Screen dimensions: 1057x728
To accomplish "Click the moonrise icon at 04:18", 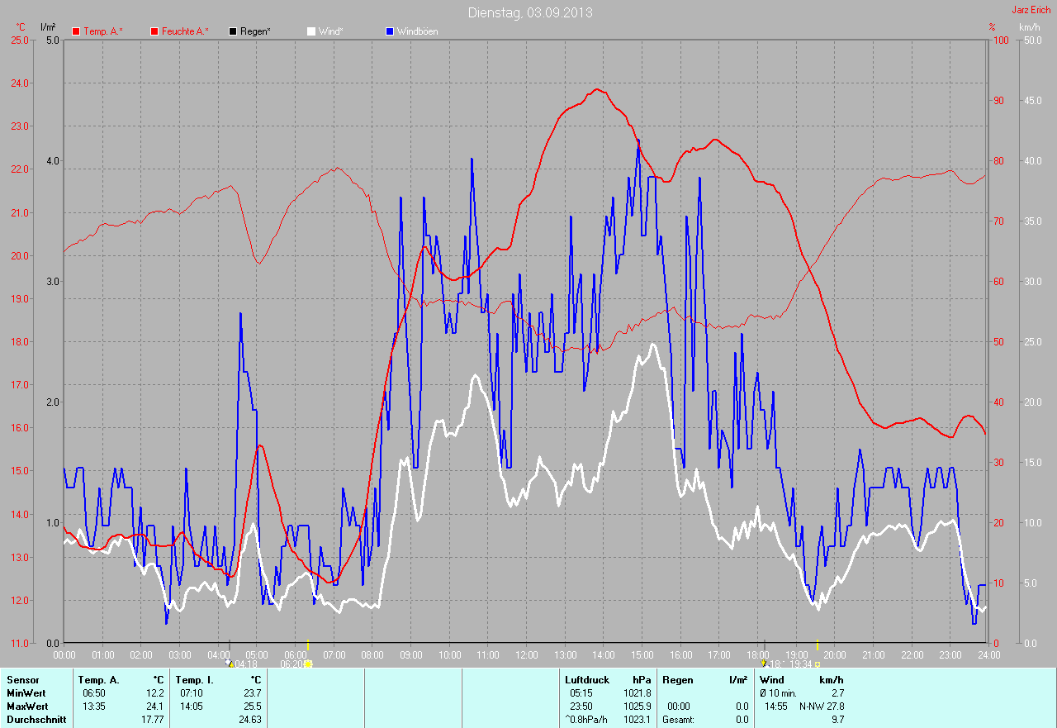I will [x=230, y=663].
